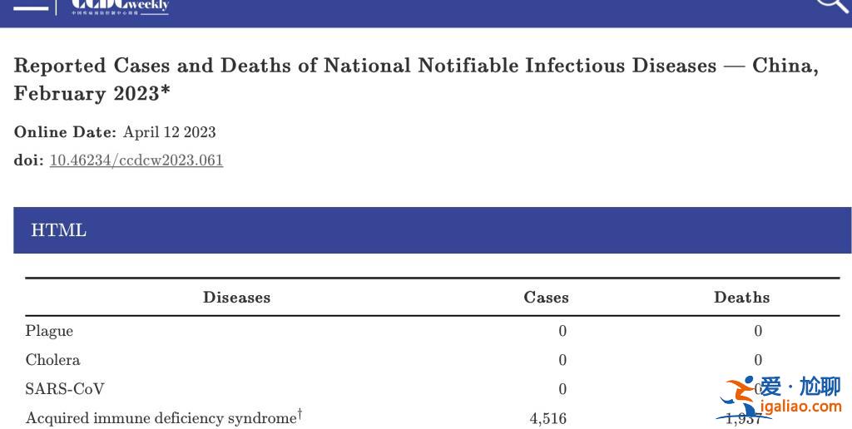Select the Plague row label
Screen dimensions: 852x429
click(49, 331)
